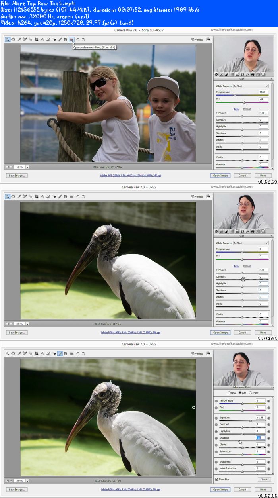This screenshot has width=278, height=498.
Task: Select the New radio button in Adjustment Brush
Action: pos(229,393)
